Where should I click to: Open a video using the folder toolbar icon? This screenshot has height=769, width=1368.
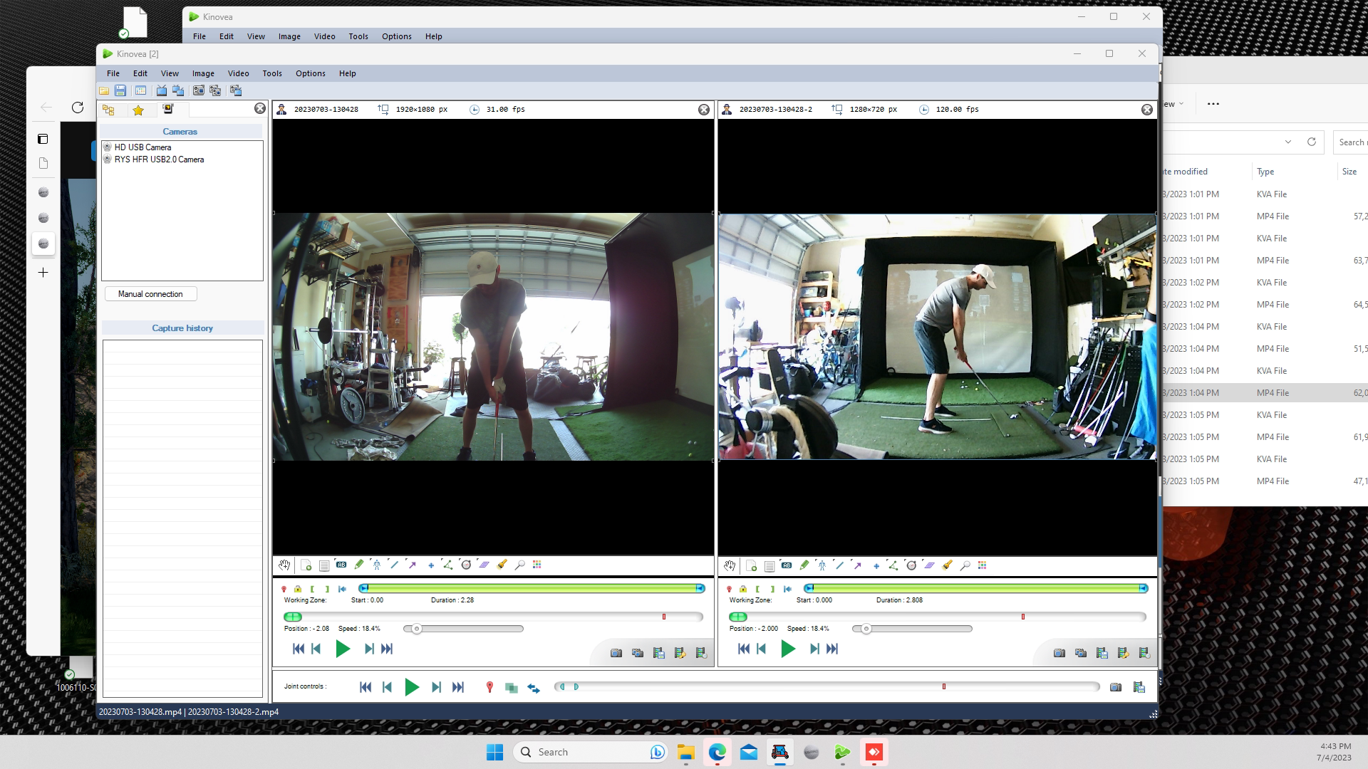tap(104, 90)
